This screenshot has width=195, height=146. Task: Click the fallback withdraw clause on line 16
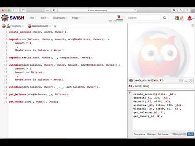tap(54, 87)
